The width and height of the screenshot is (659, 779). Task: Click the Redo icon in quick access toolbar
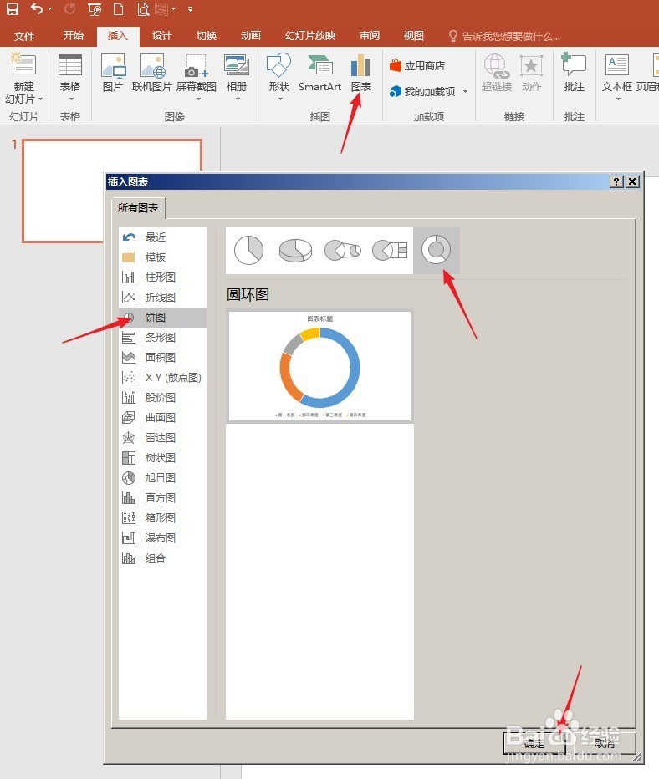pos(70,9)
